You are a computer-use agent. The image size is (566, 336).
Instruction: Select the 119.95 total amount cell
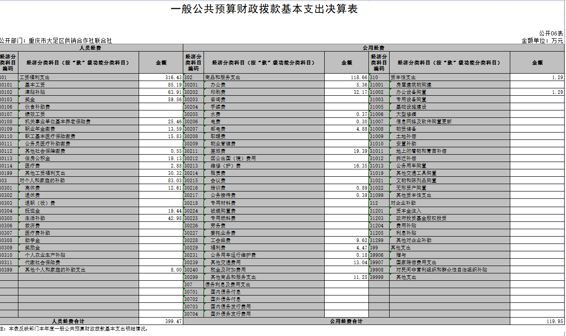[537, 321]
